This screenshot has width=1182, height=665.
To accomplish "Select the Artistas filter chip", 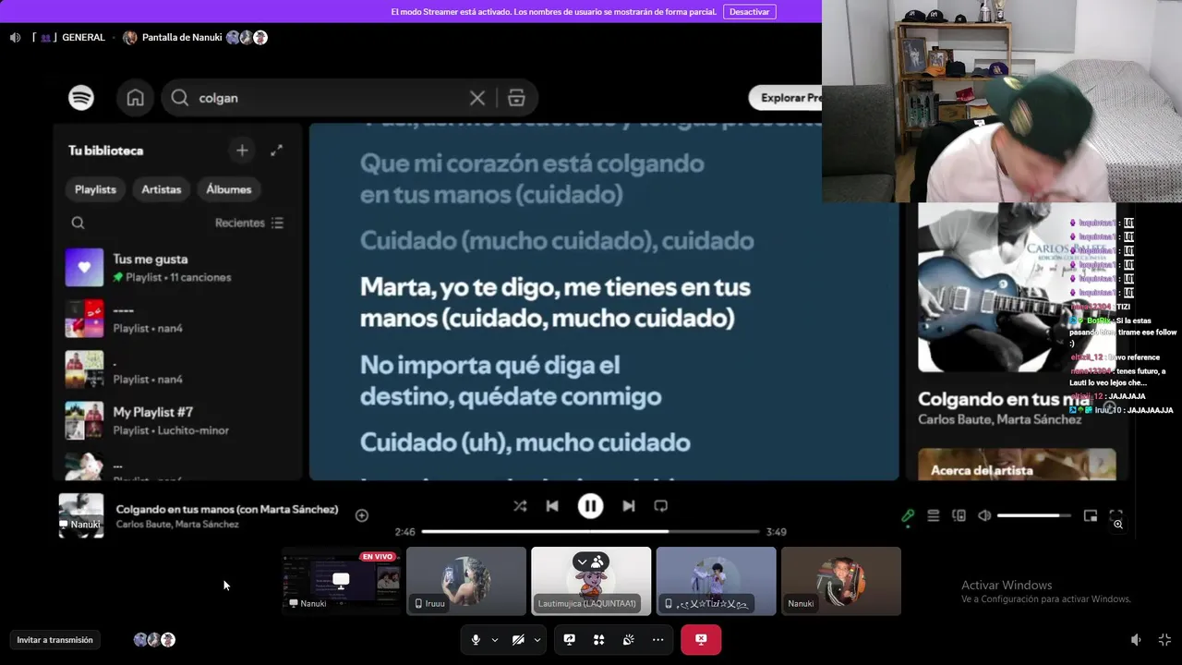I will pos(162,189).
